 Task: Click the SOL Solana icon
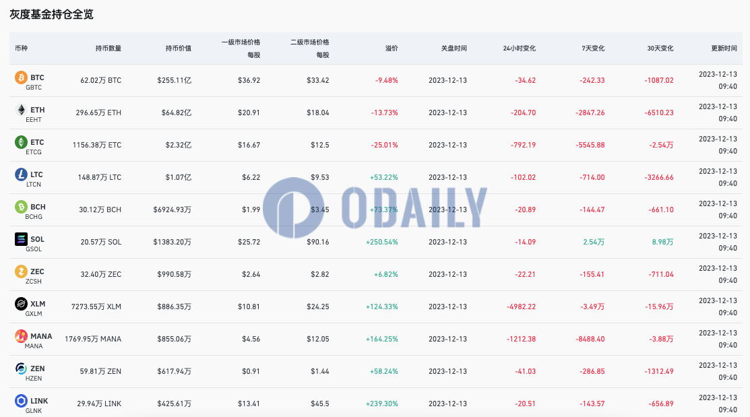point(21,239)
